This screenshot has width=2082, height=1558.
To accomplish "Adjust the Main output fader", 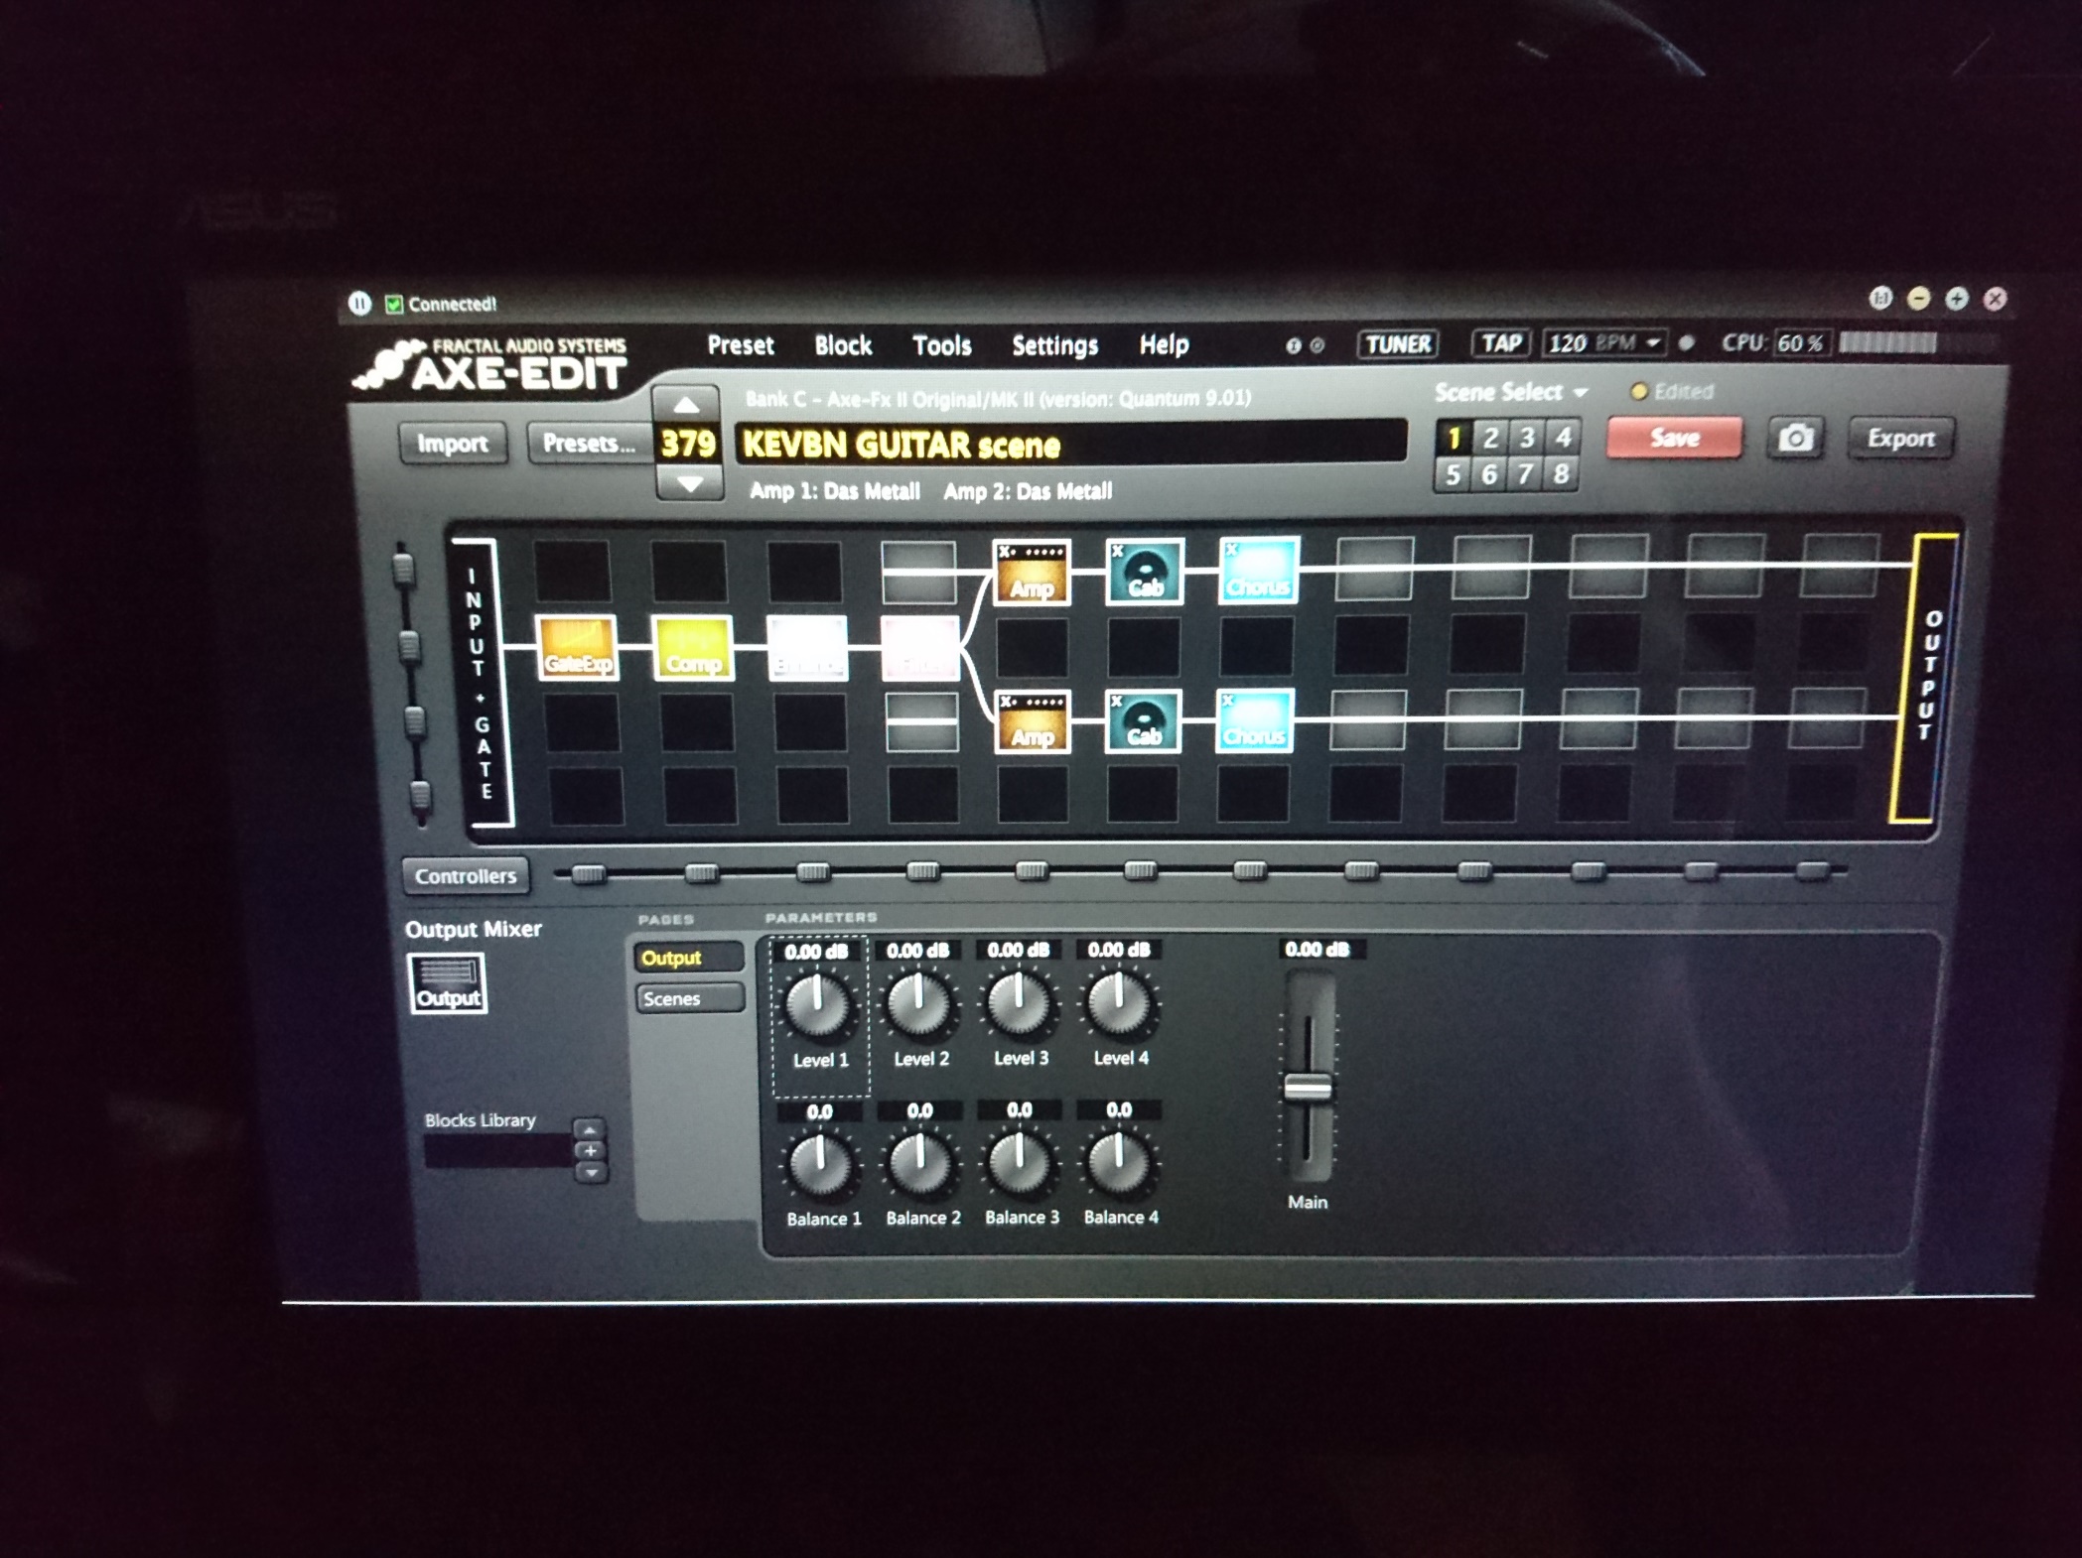I will click(1311, 1087).
